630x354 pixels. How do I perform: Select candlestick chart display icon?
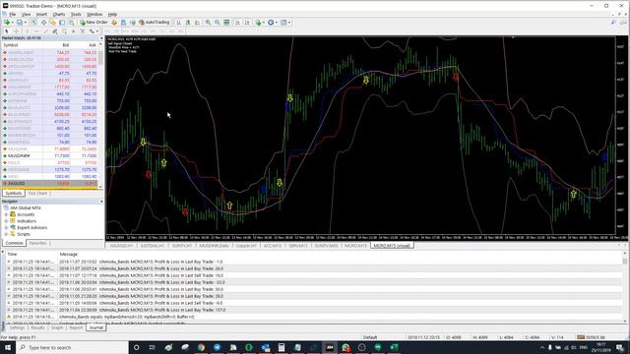188,23
